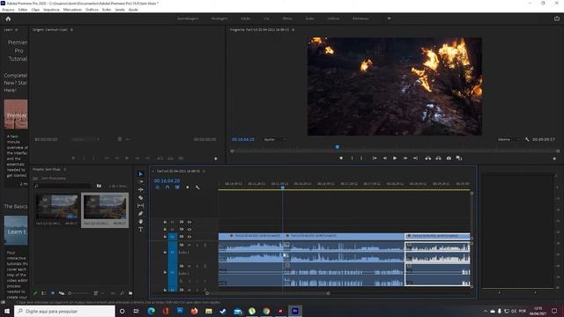Open Project panel menu
This screenshot has width=564, height=317.
click(64, 169)
